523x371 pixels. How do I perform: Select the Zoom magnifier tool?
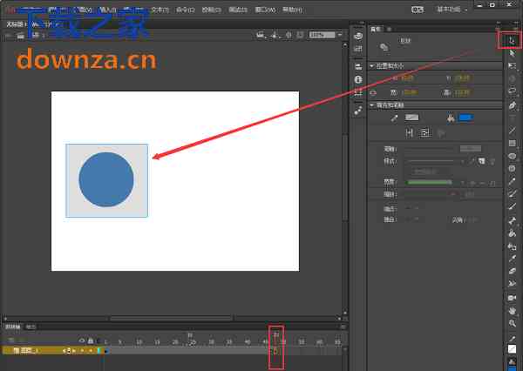[512, 323]
